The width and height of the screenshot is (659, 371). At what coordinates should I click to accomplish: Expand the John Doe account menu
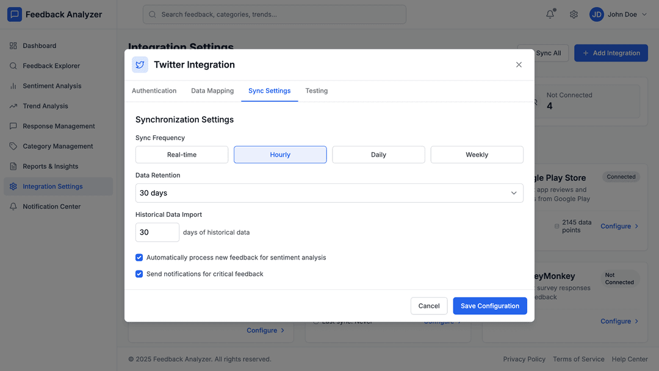pyautogui.click(x=618, y=15)
